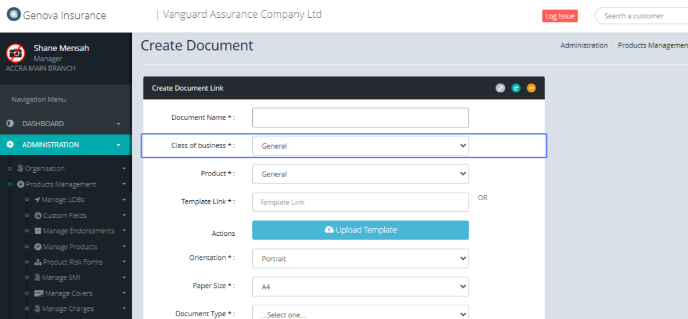Viewport: 688px width, 319px height.
Task: Click the Log Issue button
Action: coord(560,16)
